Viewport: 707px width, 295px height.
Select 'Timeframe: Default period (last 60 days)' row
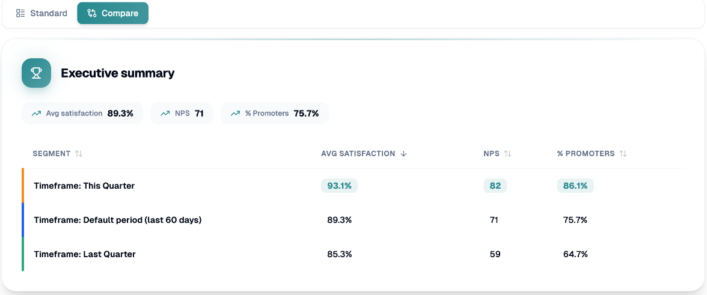pos(353,220)
